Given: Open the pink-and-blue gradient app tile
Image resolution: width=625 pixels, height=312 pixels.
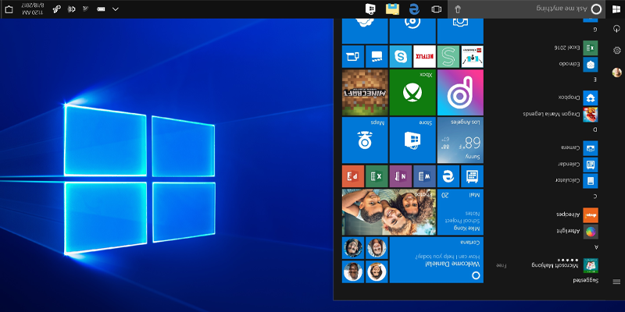Looking at the screenshot, I should (460, 92).
